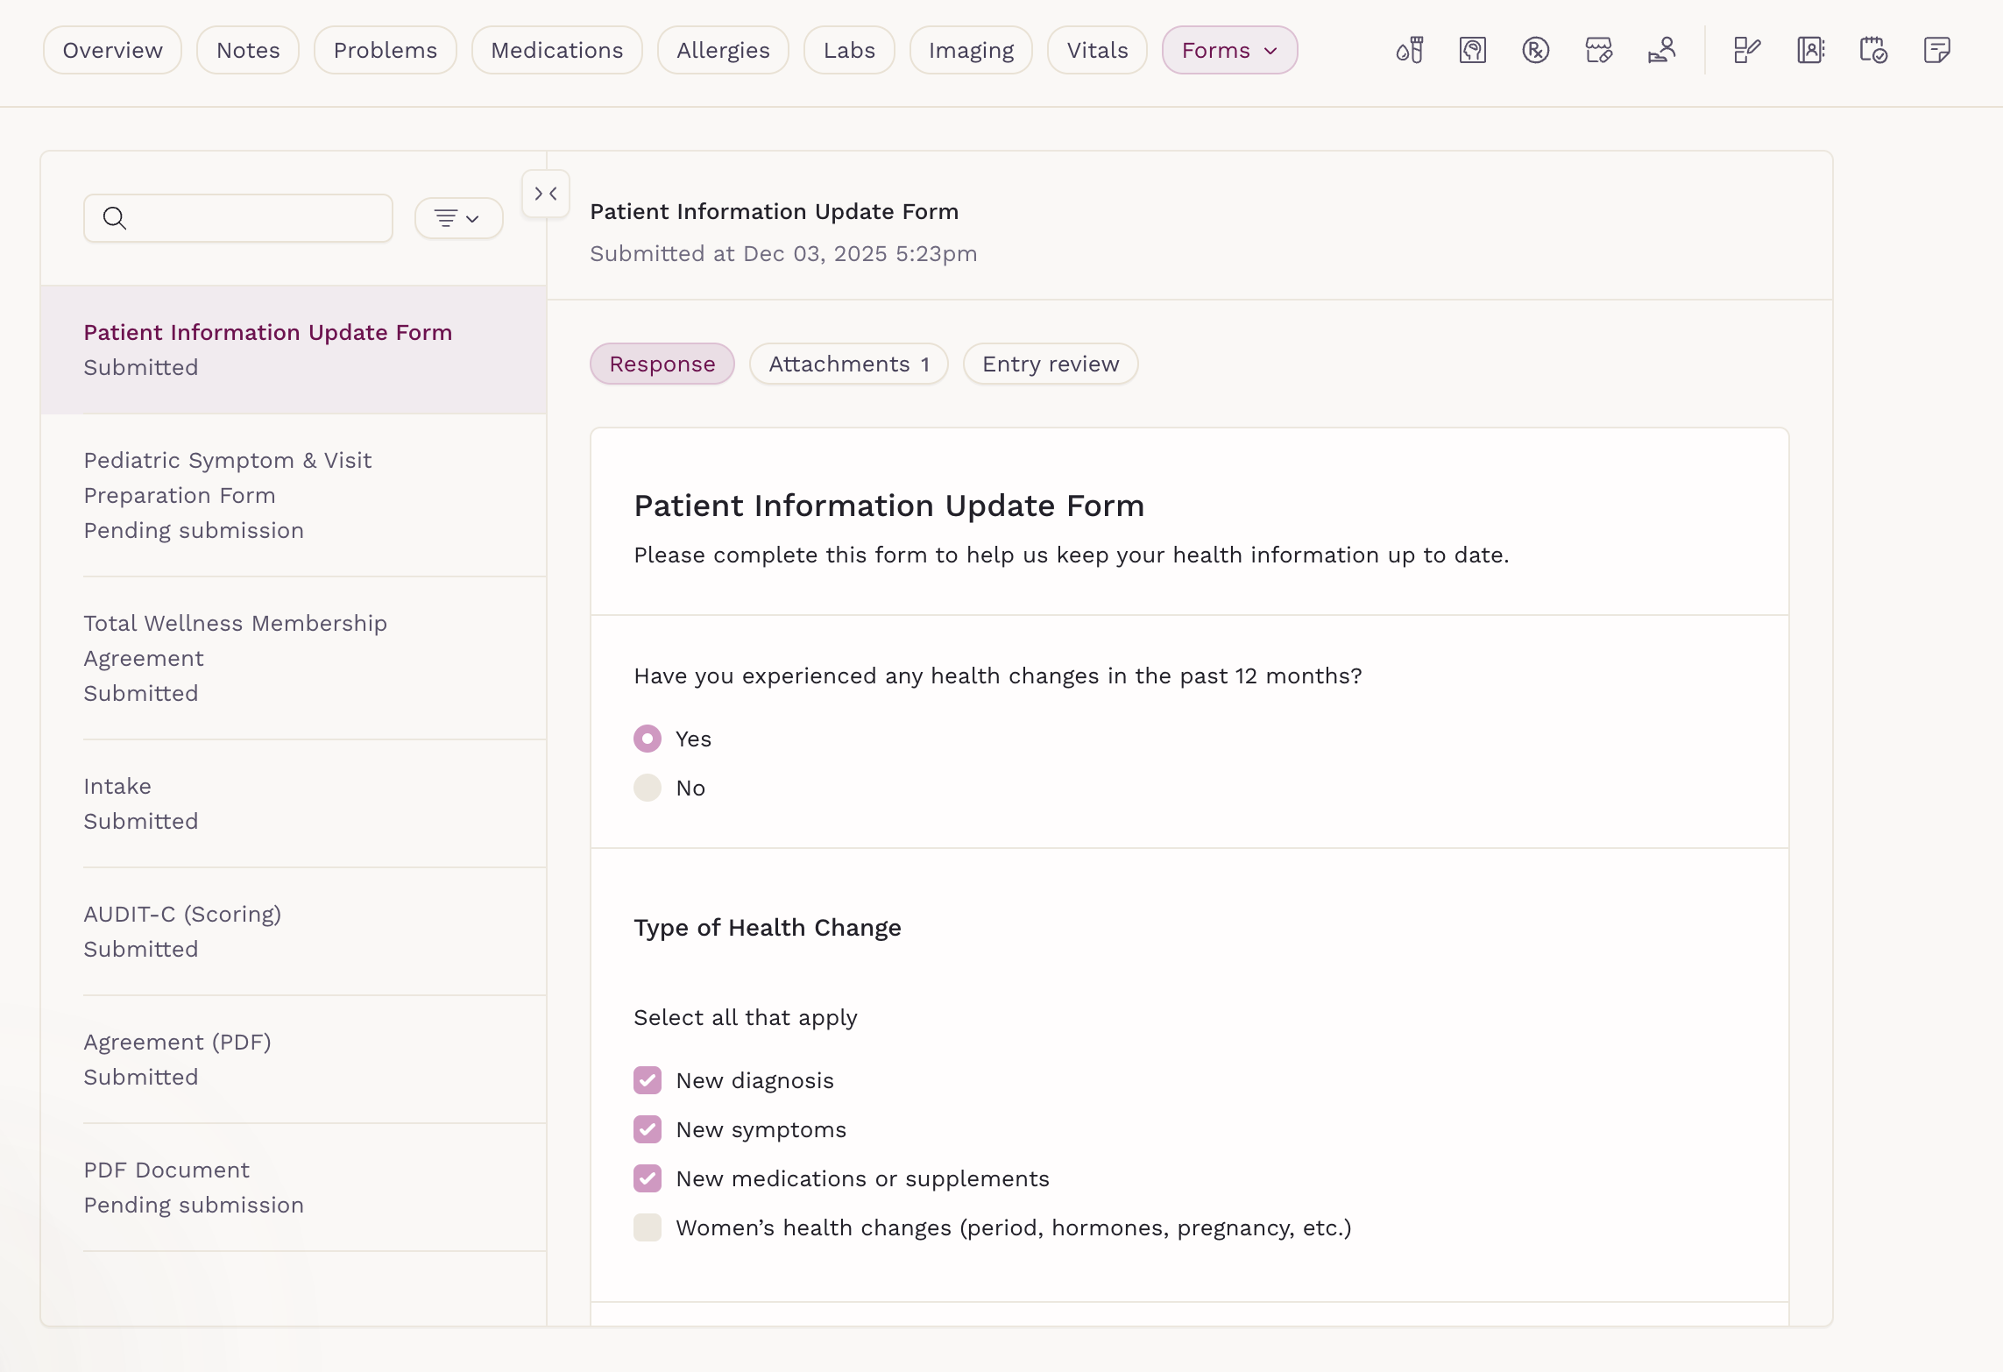
Task: Open the Rx prescription icon
Action: click(1536, 50)
